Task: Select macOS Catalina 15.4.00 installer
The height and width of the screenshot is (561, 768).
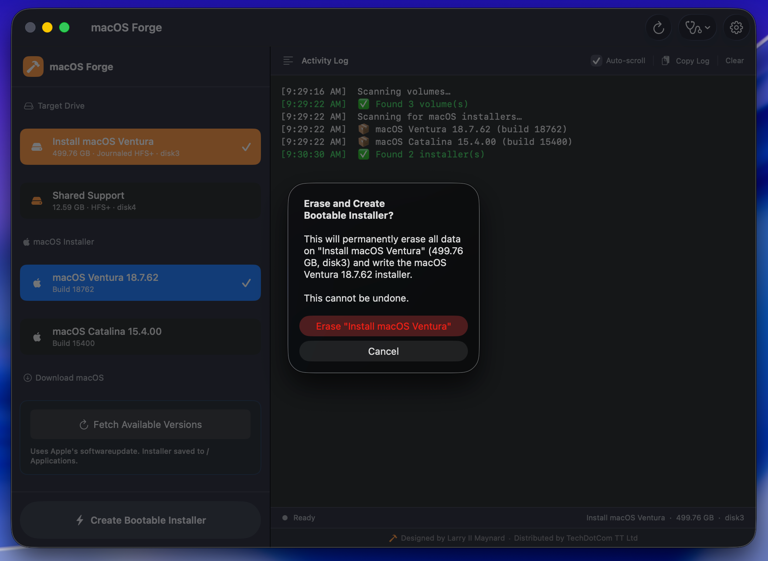Action: click(x=140, y=337)
